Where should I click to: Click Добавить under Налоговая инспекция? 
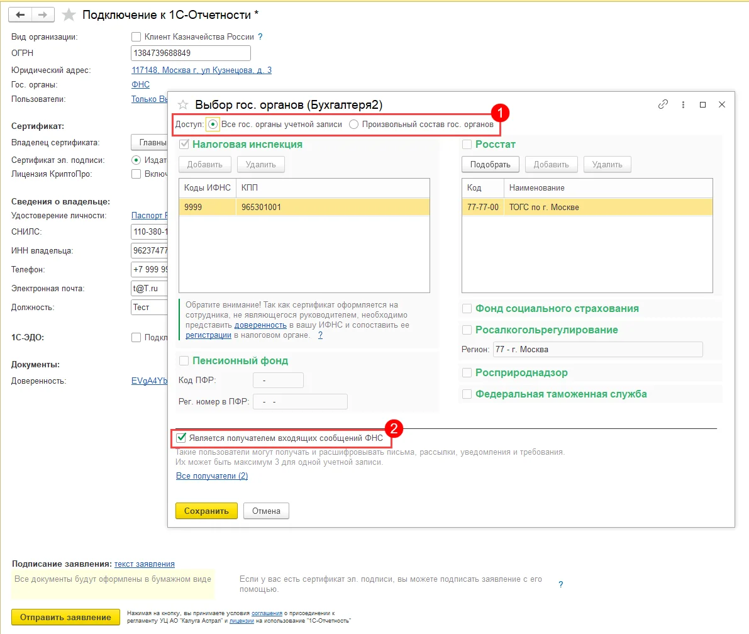(x=205, y=164)
